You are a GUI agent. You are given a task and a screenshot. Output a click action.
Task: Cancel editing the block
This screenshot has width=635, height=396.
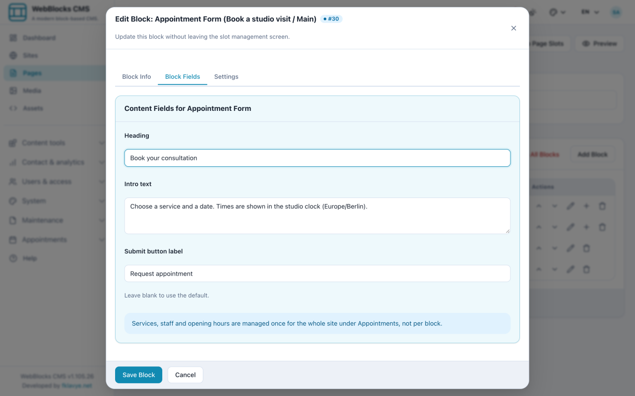(186, 375)
